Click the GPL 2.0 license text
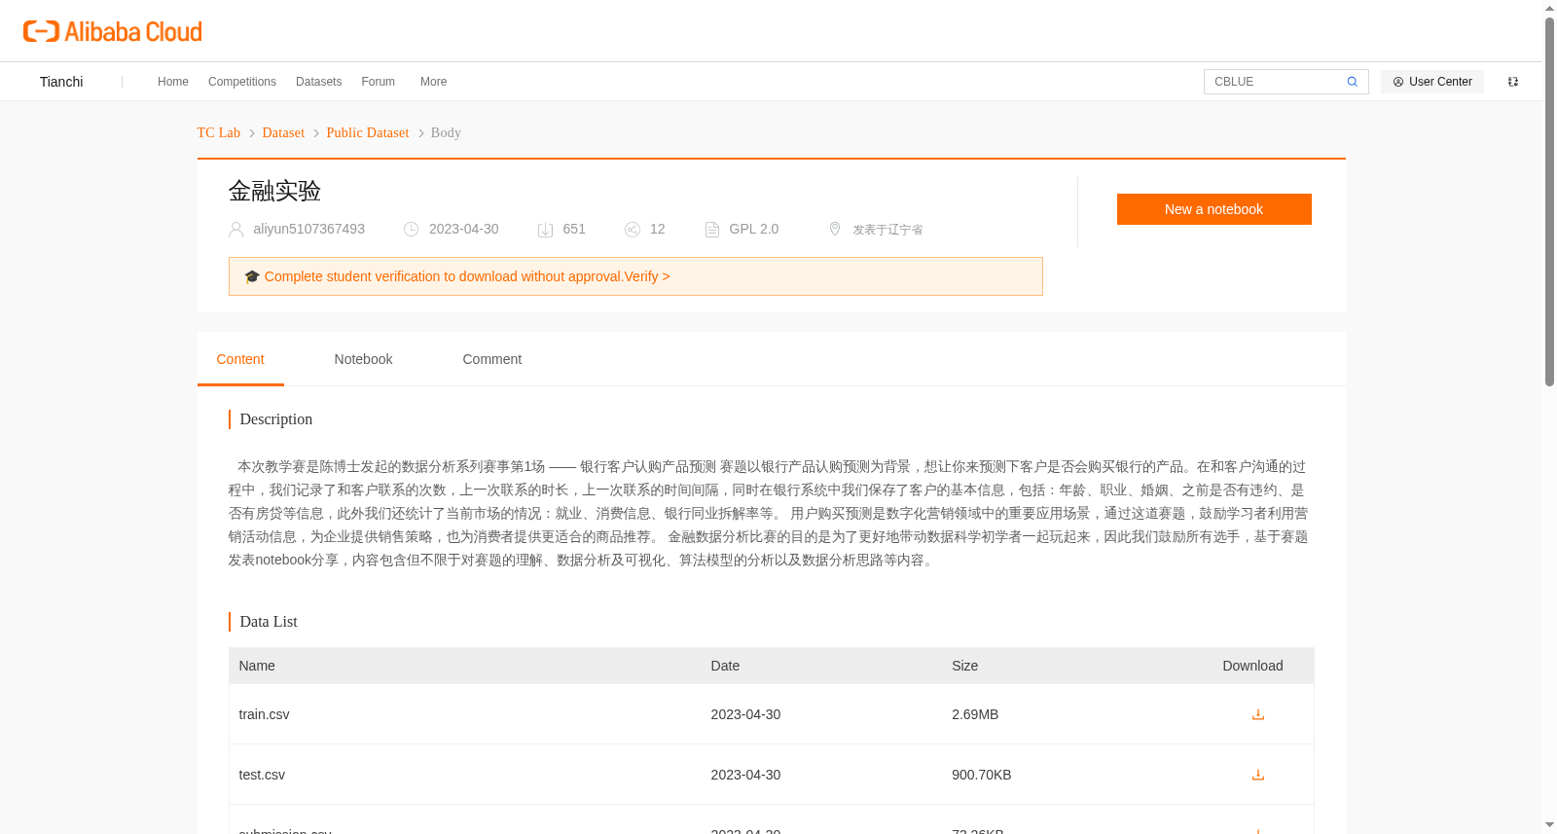The image size is (1557, 834). (x=753, y=229)
